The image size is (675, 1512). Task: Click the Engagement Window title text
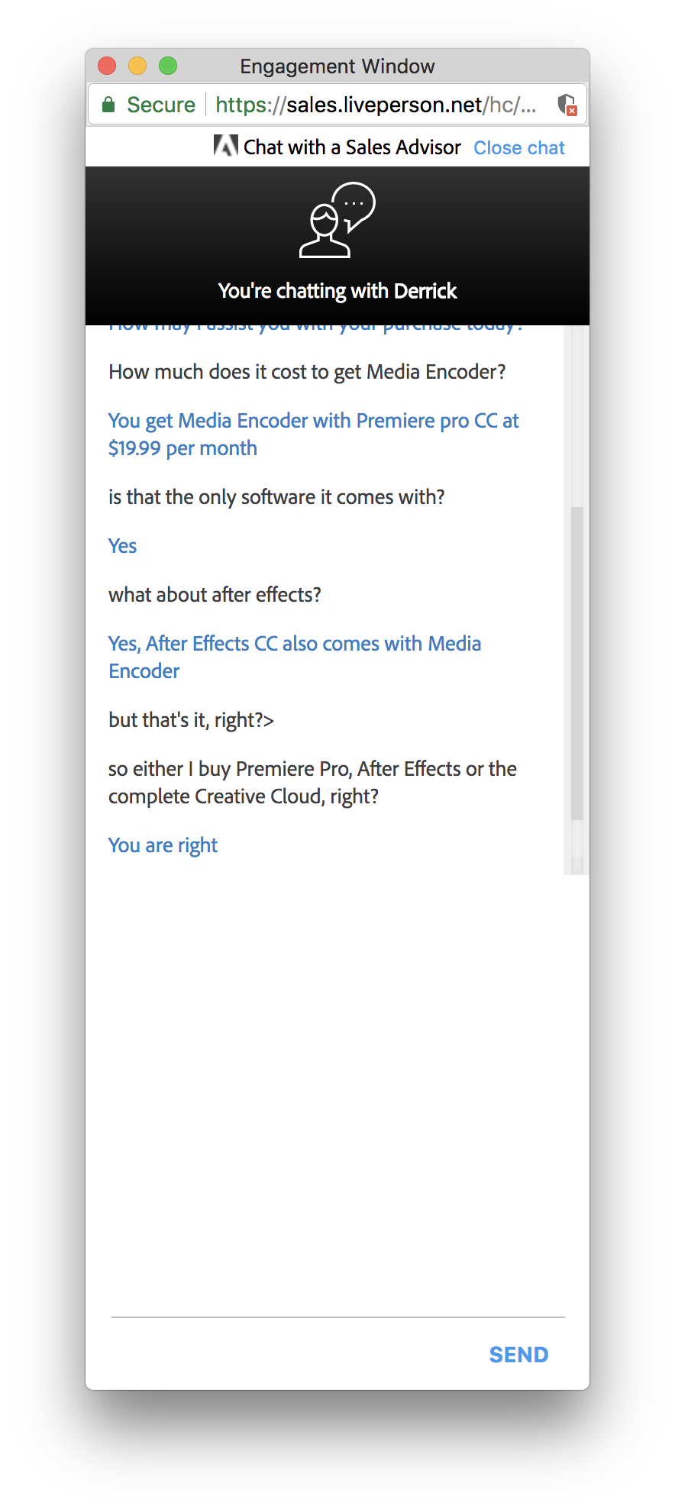(x=337, y=66)
